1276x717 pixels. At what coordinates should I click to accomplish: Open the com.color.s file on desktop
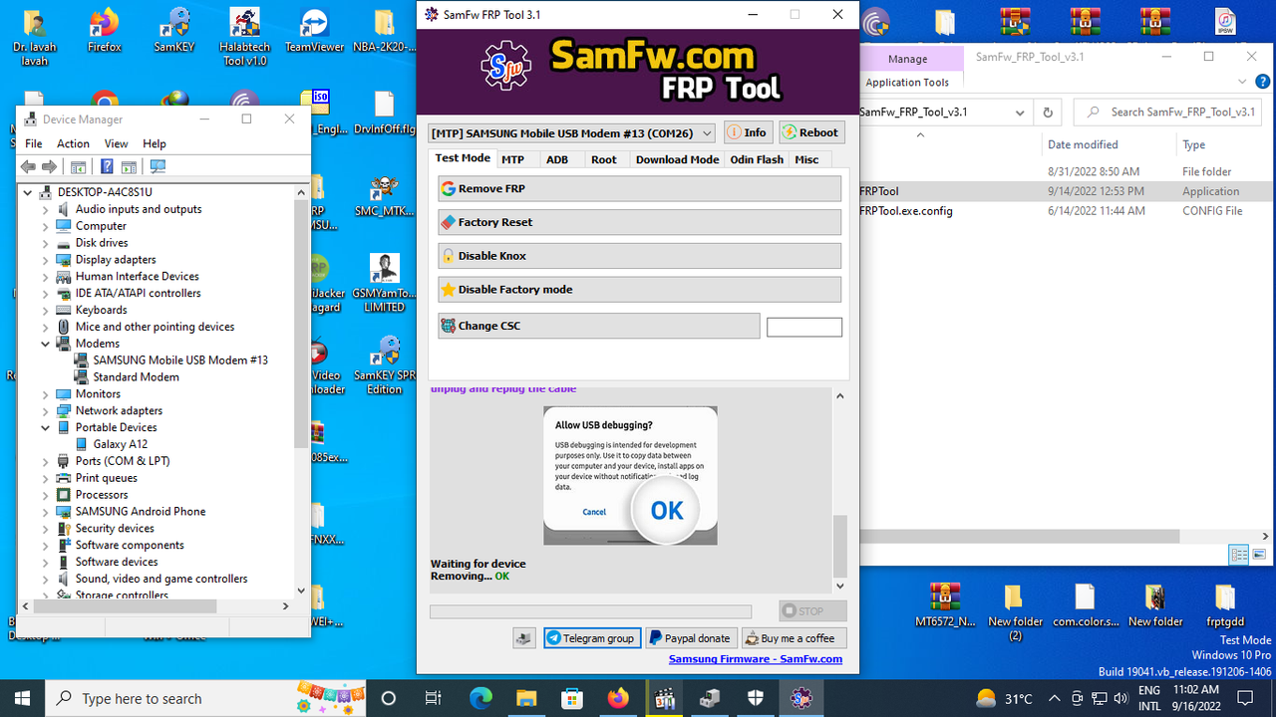click(1084, 604)
